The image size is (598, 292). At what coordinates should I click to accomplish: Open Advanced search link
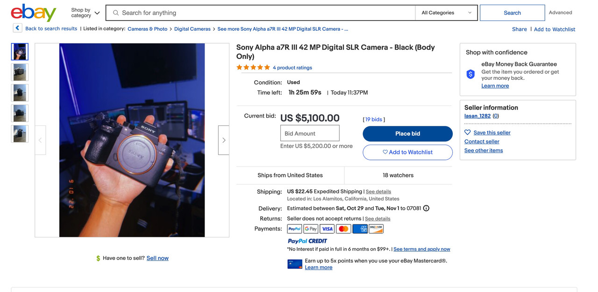pos(560,13)
